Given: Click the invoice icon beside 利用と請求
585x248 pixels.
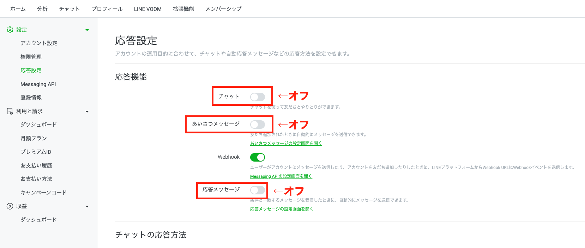Looking at the screenshot, I should (10, 111).
